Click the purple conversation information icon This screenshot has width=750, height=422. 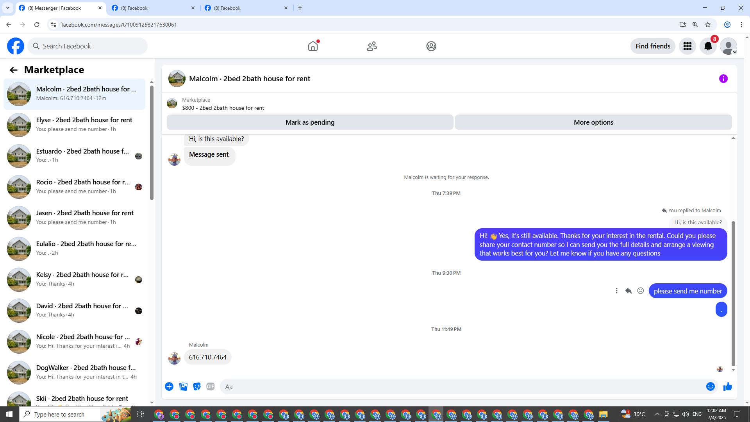(723, 79)
